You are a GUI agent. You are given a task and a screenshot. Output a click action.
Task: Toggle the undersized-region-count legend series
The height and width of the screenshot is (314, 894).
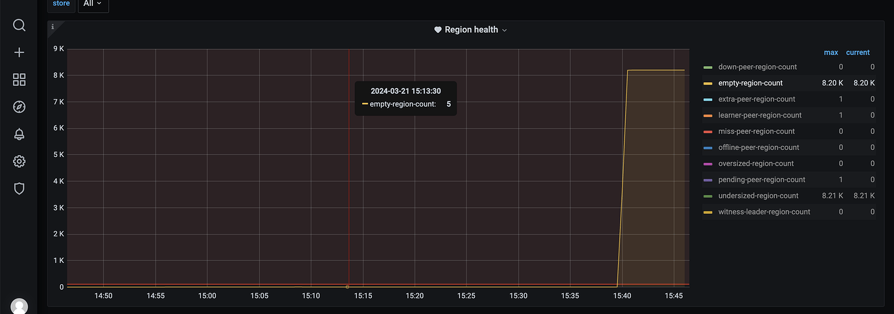(x=758, y=196)
